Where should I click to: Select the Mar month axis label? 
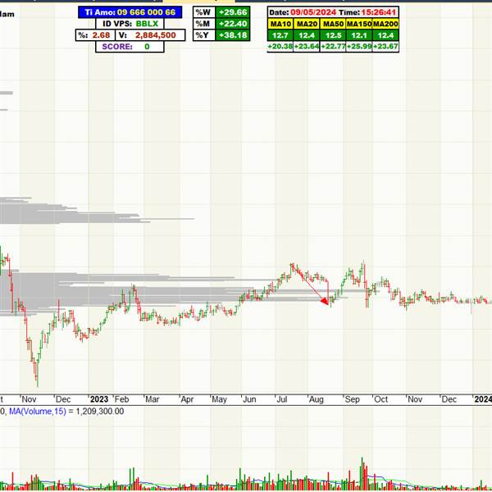[153, 399]
